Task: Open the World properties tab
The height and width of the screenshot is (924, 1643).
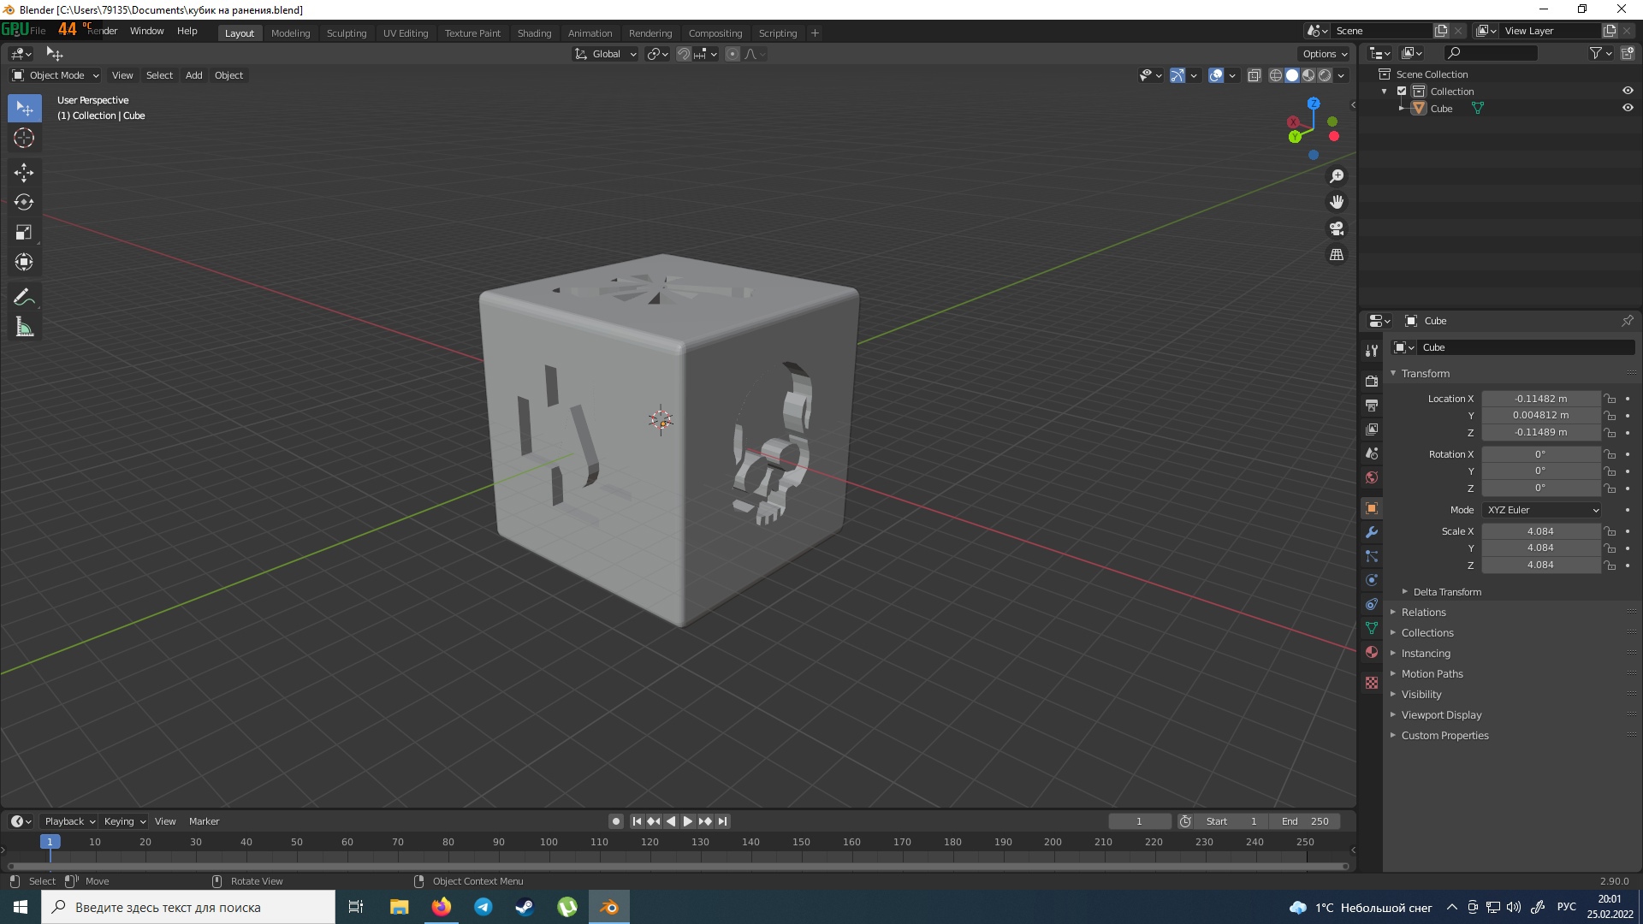Action: point(1372,477)
